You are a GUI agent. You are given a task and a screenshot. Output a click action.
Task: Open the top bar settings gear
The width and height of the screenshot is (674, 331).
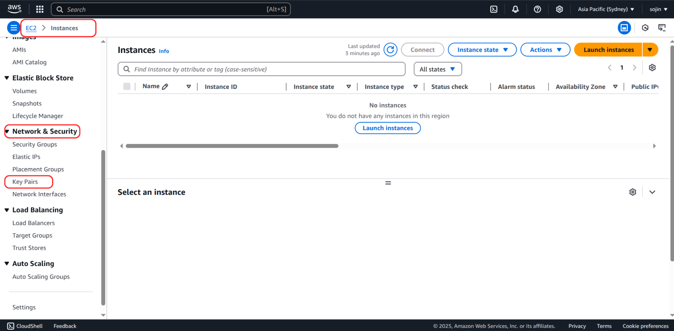[x=559, y=9]
